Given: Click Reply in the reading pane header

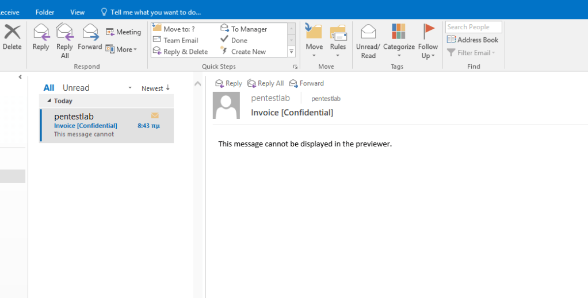Looking at the screenshot, I should click(228, 83).
